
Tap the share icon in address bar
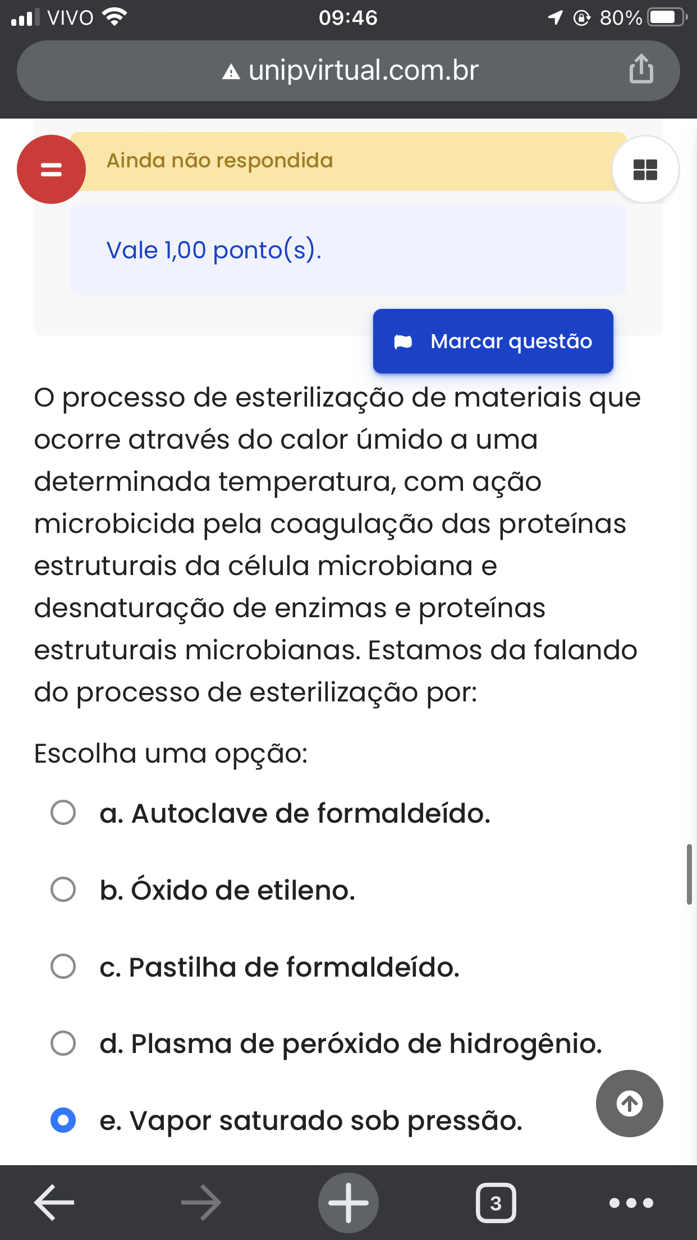click(641, 70)
